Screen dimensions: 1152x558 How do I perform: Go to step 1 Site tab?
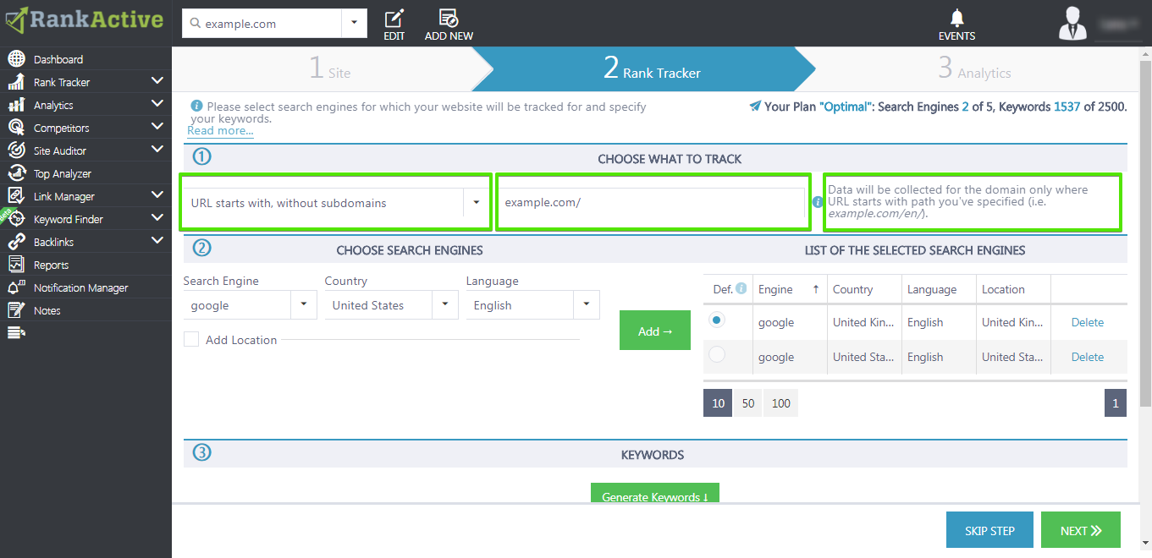[330, 69]
